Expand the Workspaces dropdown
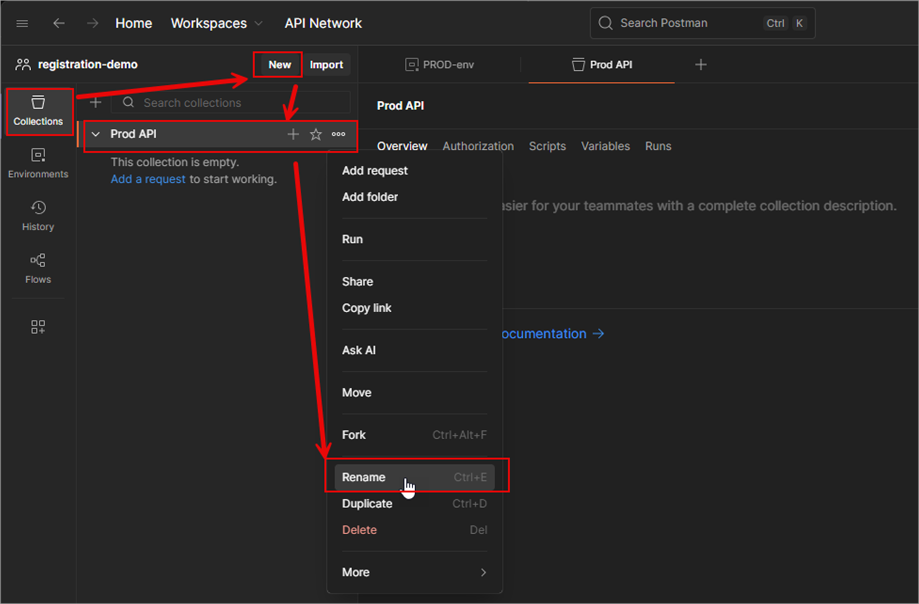Screen dimensions: 919x604 [x=259, y=23]
